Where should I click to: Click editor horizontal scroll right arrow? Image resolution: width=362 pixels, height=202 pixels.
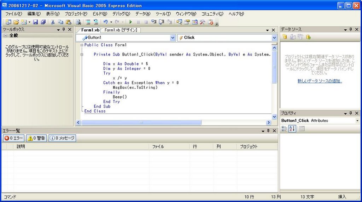click(269, 122)
